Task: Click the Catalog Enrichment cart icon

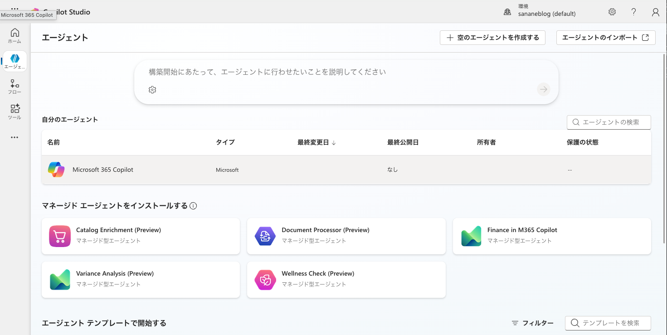Action: (x=60, y=236)
